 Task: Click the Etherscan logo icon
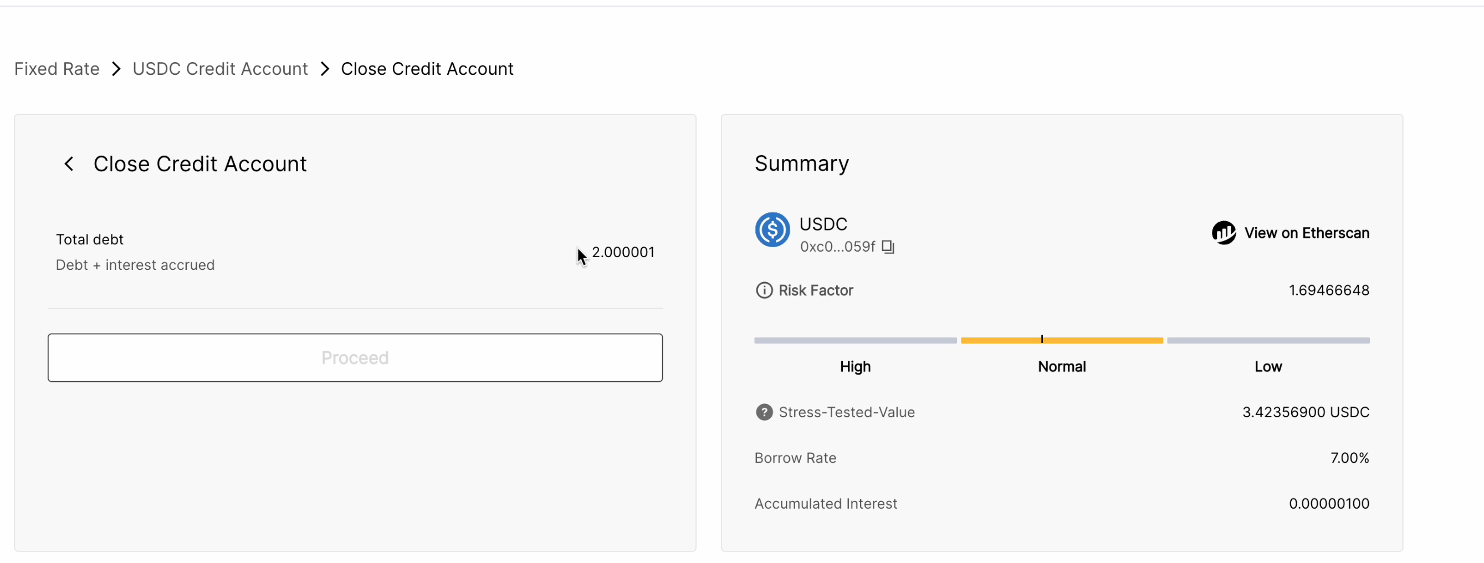(x=1223, y=233)
